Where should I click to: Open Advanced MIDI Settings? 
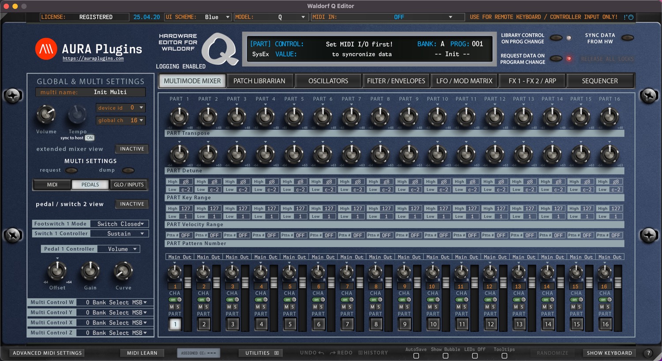click(x=47, y=353)
